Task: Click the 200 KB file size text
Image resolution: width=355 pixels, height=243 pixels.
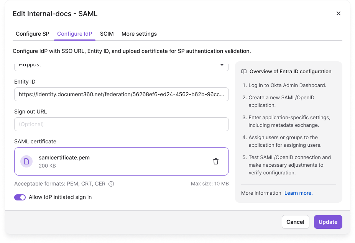Action: 47,166
